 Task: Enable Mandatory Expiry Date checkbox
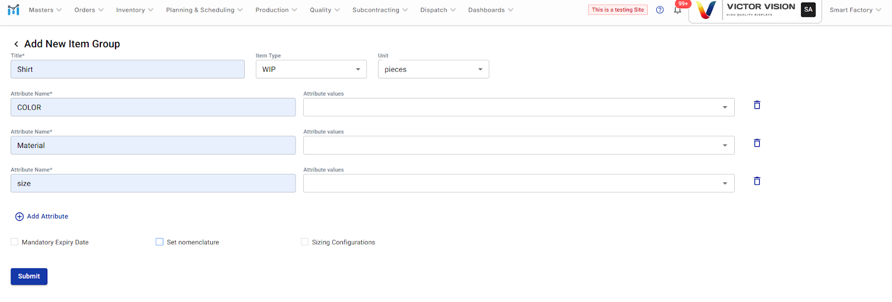(x=14, y=242)
